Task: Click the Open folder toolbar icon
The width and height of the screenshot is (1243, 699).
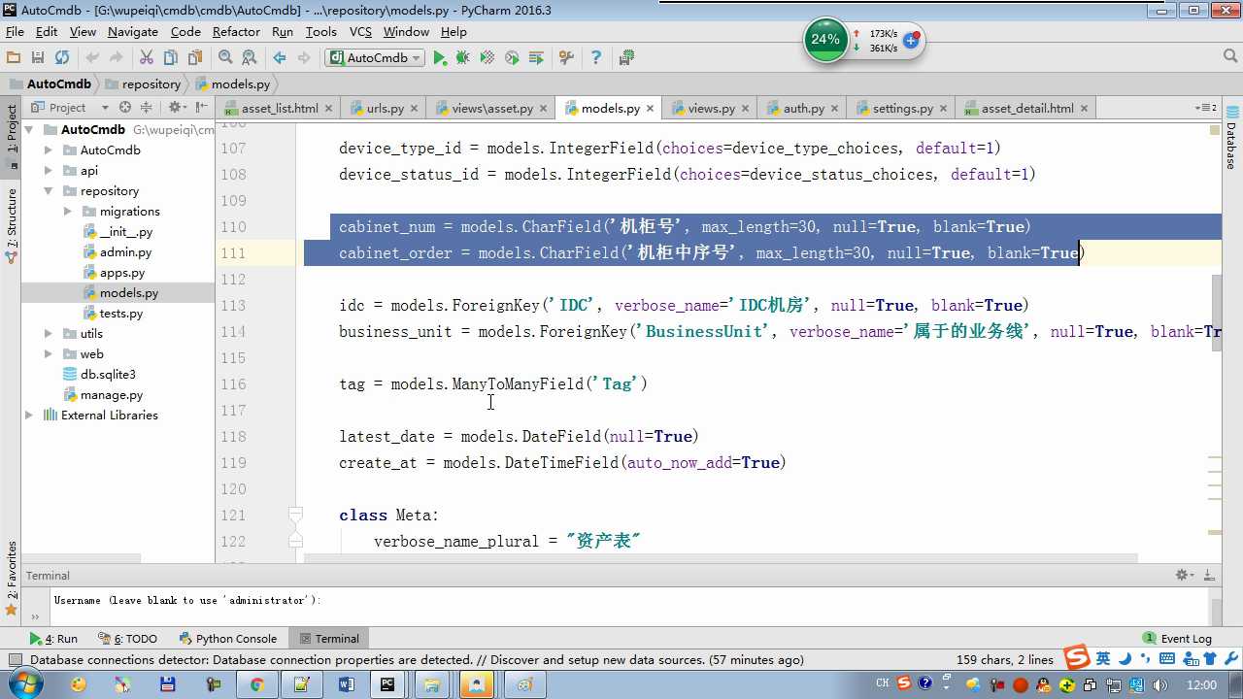Action: (x=14, y=58)
